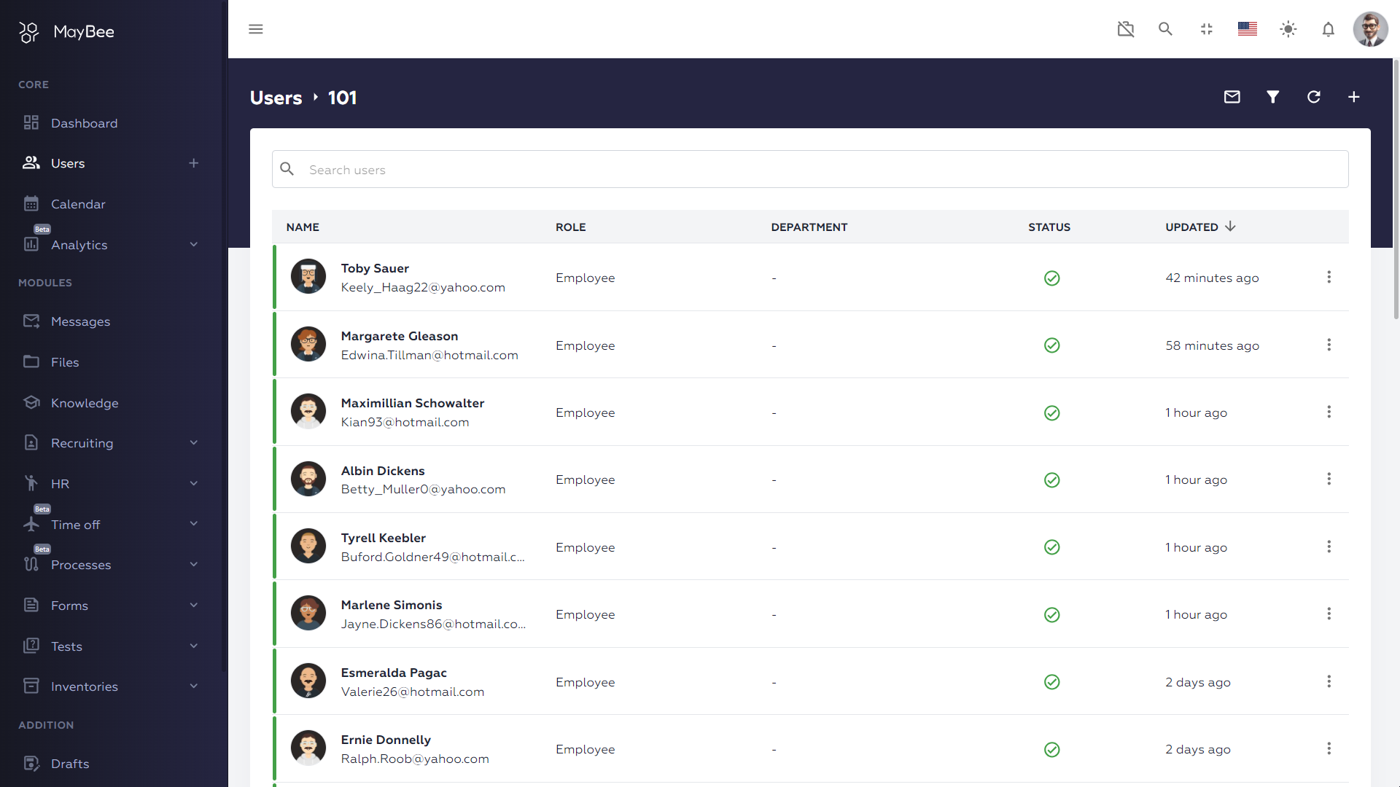This screenshot has width=1400, height=787.
Task: Click Toby Sauer's avatar
Action: [x=308, y=277]
